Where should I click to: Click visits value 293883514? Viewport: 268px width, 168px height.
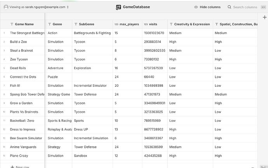(153, 42)
